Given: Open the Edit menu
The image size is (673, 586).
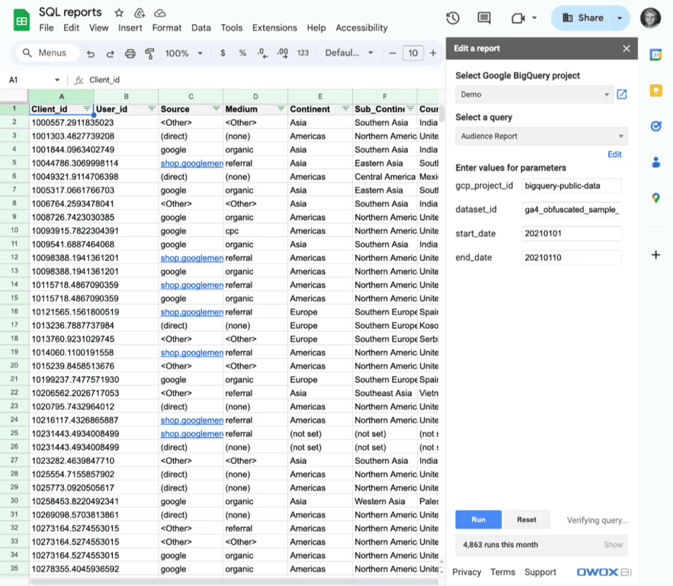Looking at the screenshot, I should point(71,28).
